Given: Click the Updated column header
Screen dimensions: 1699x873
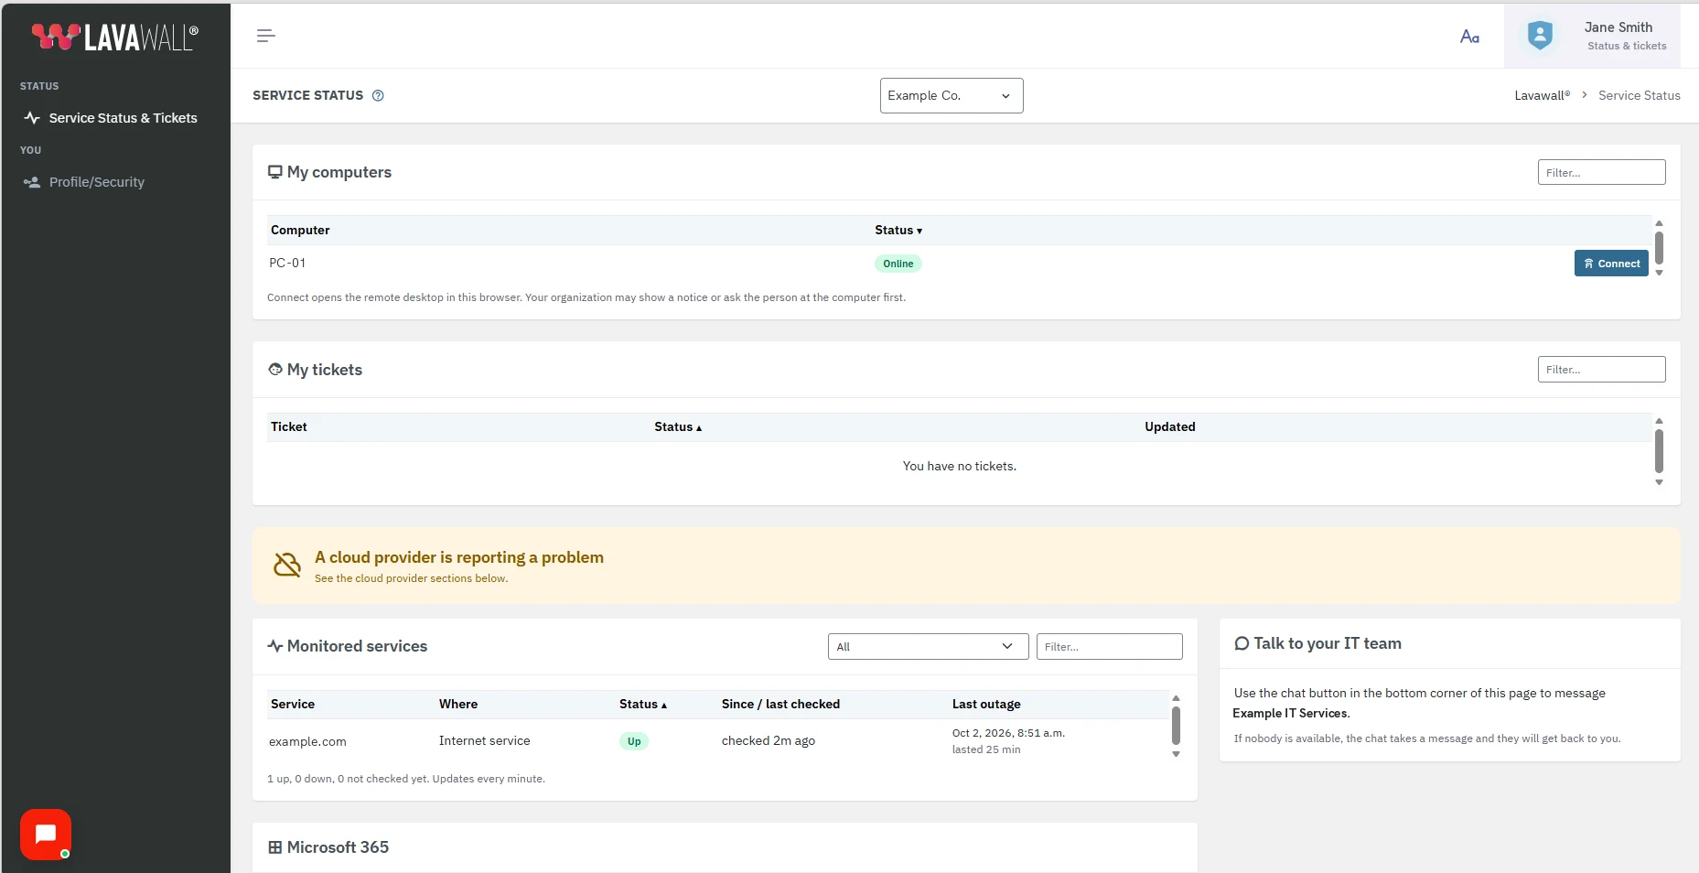Looking at the screenshot, I should tap(1170, 426).
